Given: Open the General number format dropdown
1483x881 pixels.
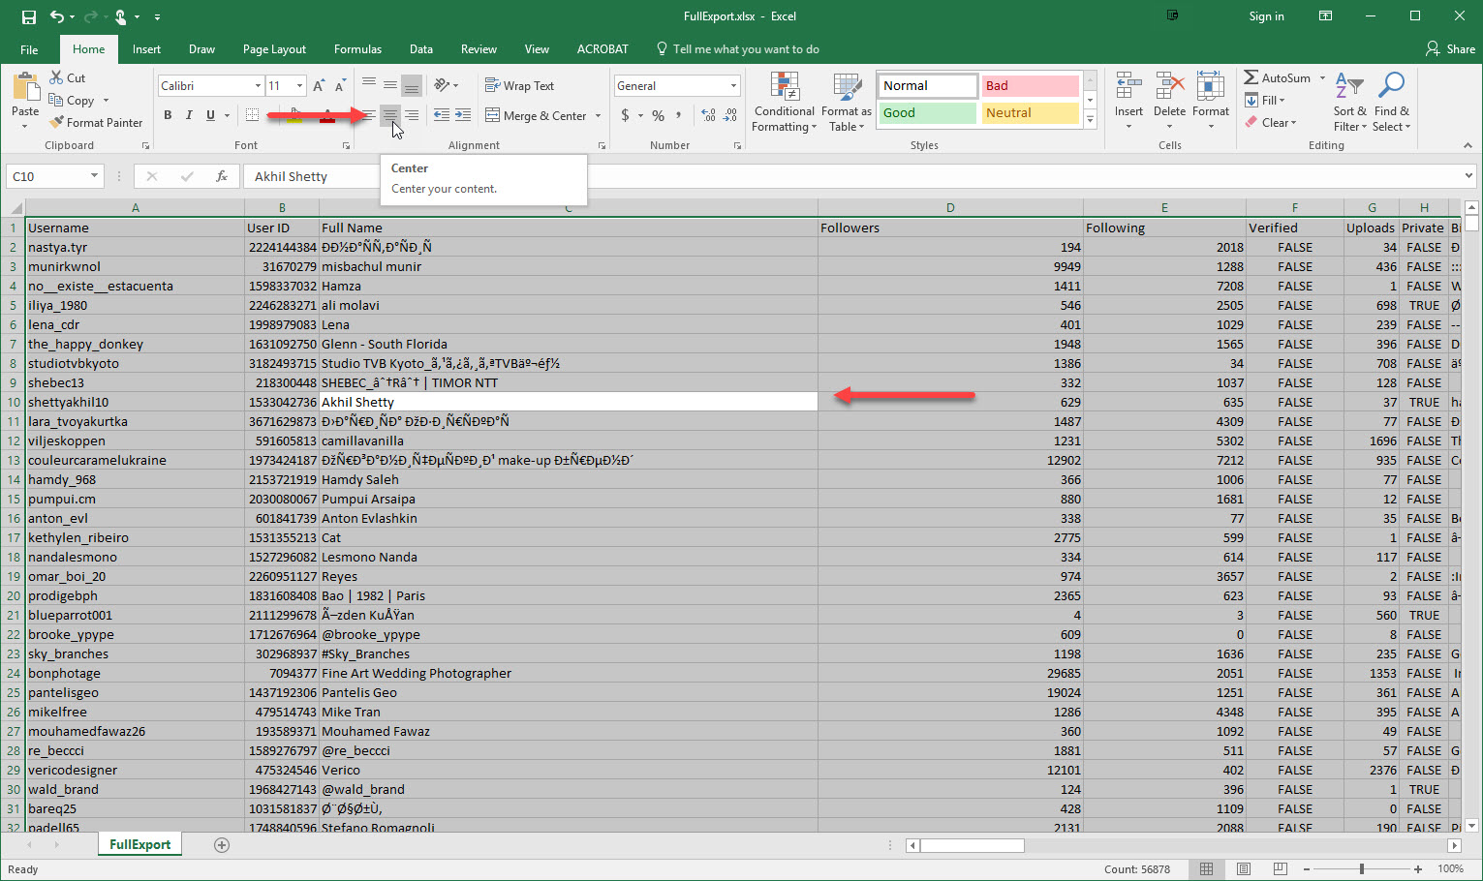Looking at the screenshot, I should point(734,86).
